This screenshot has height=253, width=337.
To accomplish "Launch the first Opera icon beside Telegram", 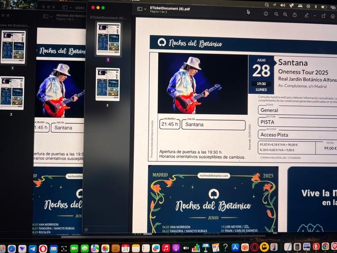I will (x=43, y=248).
